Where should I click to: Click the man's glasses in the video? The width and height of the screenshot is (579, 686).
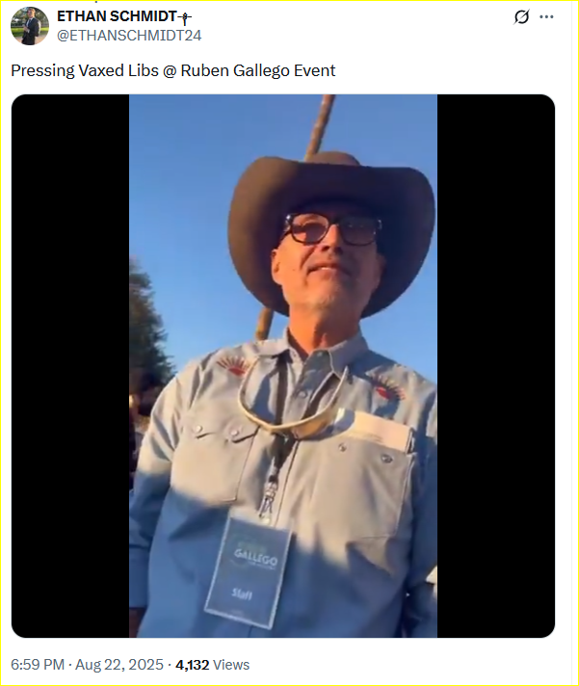click(x=332, y=228)
